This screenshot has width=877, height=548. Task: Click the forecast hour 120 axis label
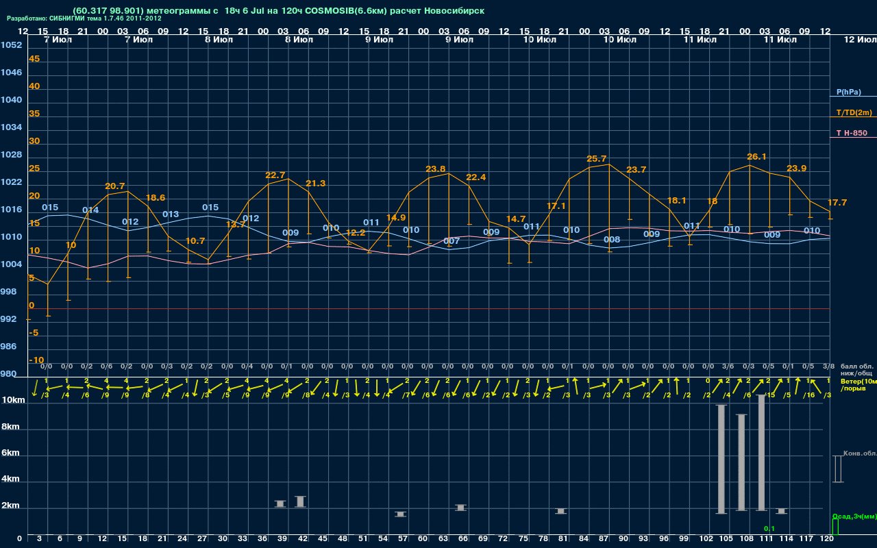(827, 539)
